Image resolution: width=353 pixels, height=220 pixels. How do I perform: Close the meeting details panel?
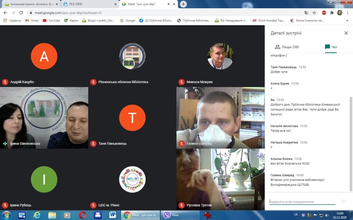coord(346,33)
